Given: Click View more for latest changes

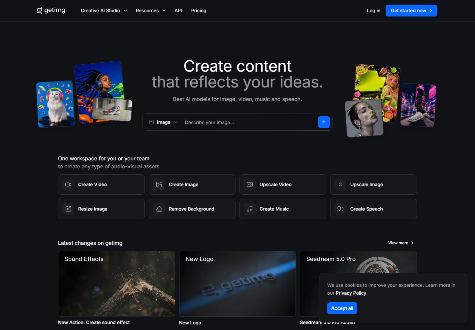Looking at the screenshot, I should coord(401,243).
